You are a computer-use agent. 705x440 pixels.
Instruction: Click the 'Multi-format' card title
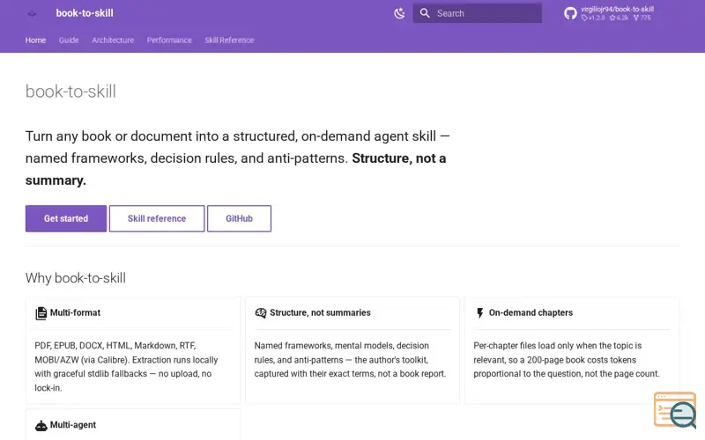tap(75, 312)
